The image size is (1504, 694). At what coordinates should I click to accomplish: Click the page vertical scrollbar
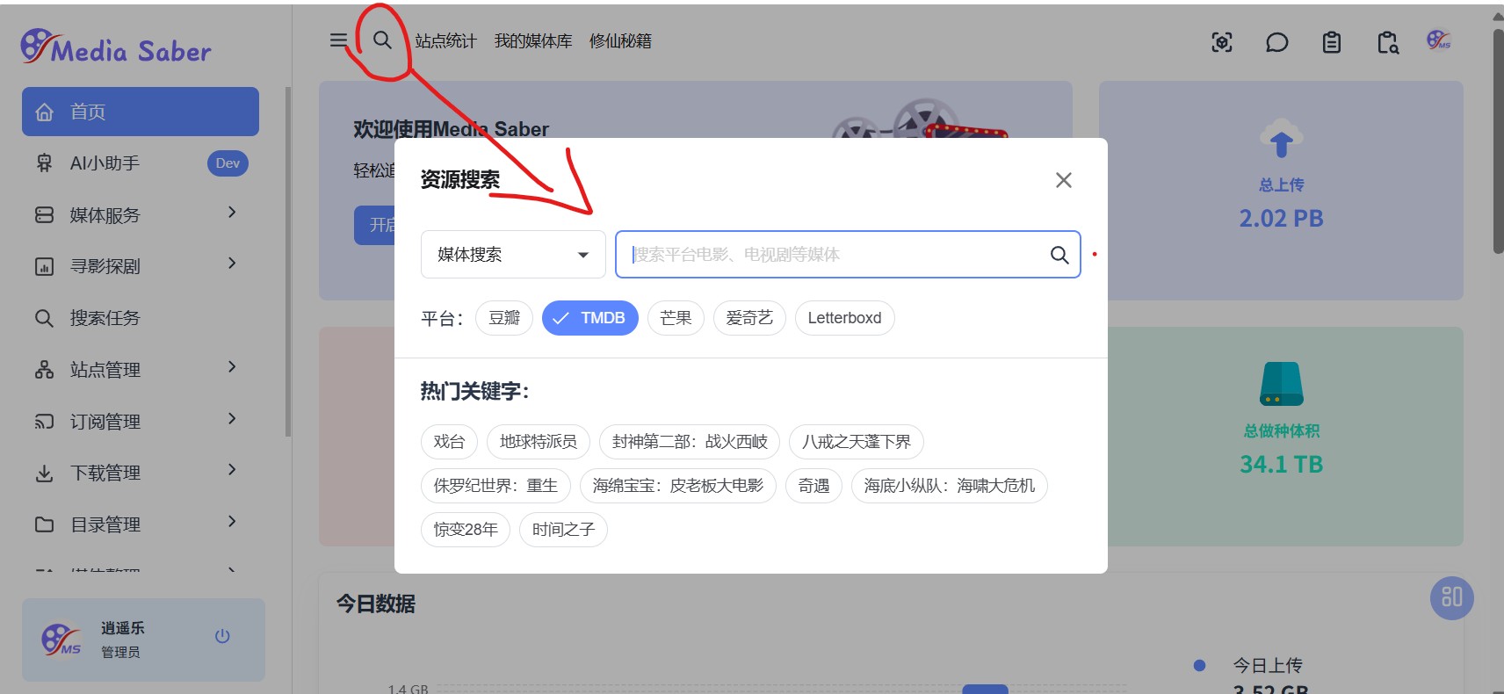[x=1498, y=141]
